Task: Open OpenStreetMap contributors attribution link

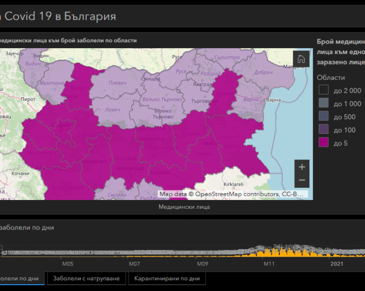Action: (237, 194)
